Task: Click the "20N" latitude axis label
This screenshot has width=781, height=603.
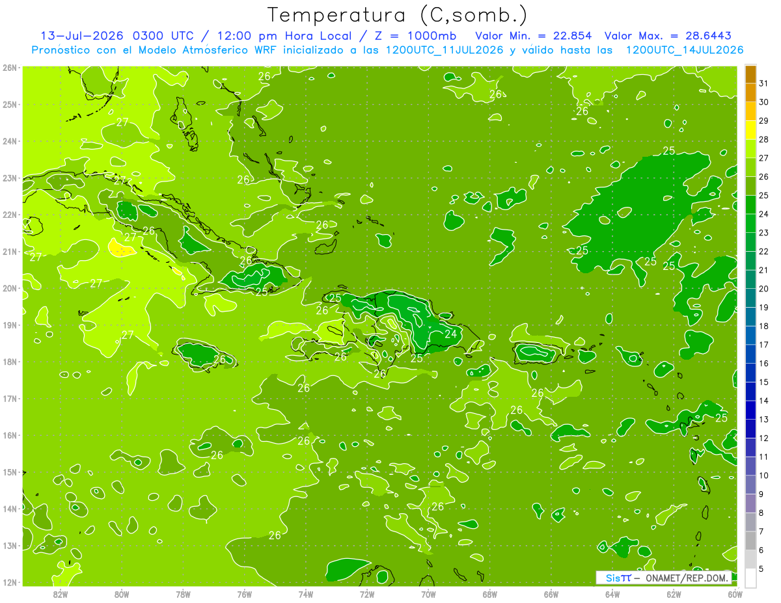Action: 10,288
